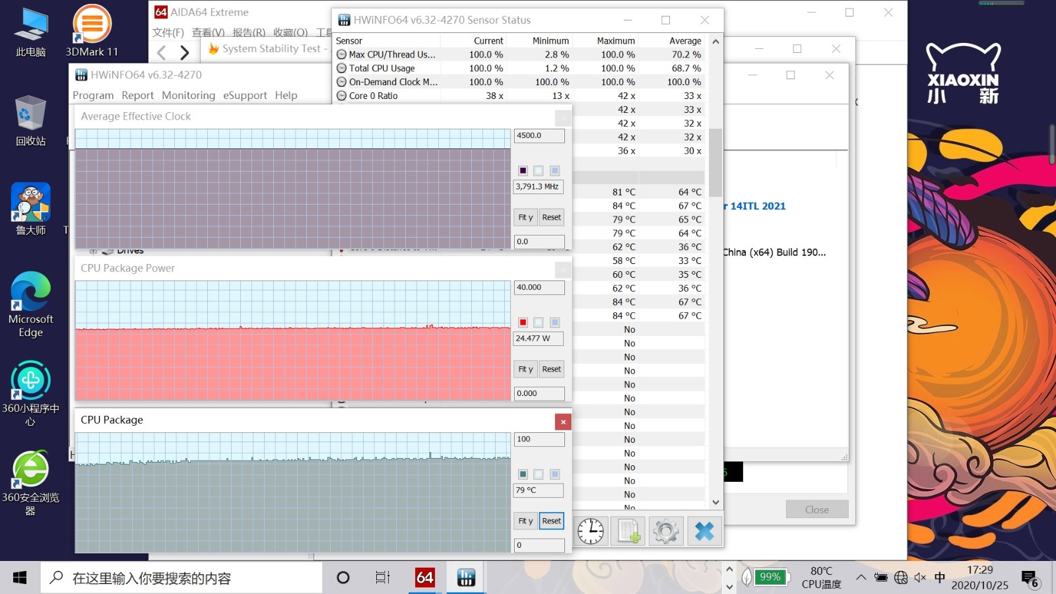Click Sensor Status scrollbar up arrow
Screen dimensions: 1056x594
[715, 41]
